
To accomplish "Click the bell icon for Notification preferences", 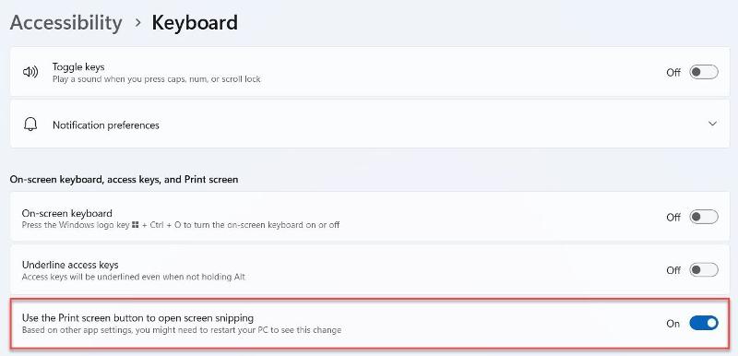I will pyautogui.click(x=30, y=125).
